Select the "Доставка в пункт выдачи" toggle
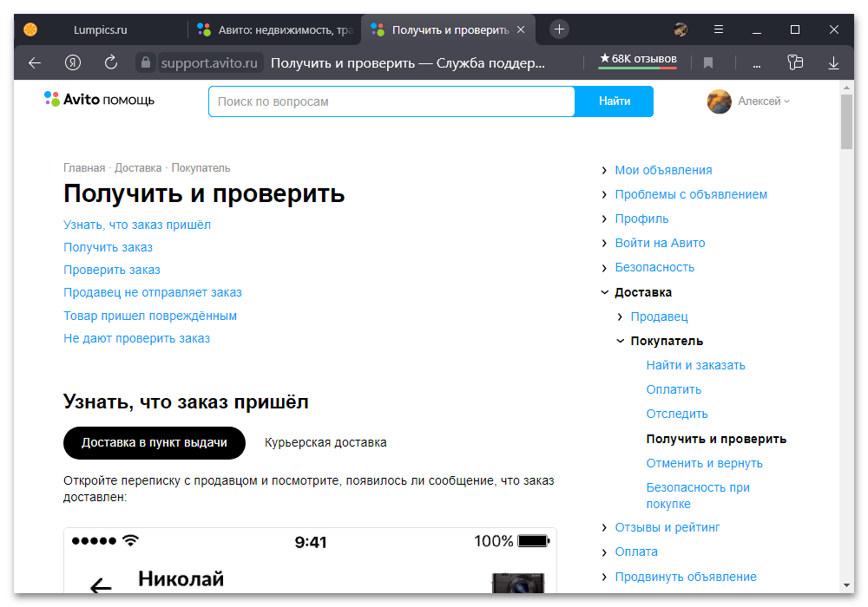868x607 pixels. pos(155,442)
